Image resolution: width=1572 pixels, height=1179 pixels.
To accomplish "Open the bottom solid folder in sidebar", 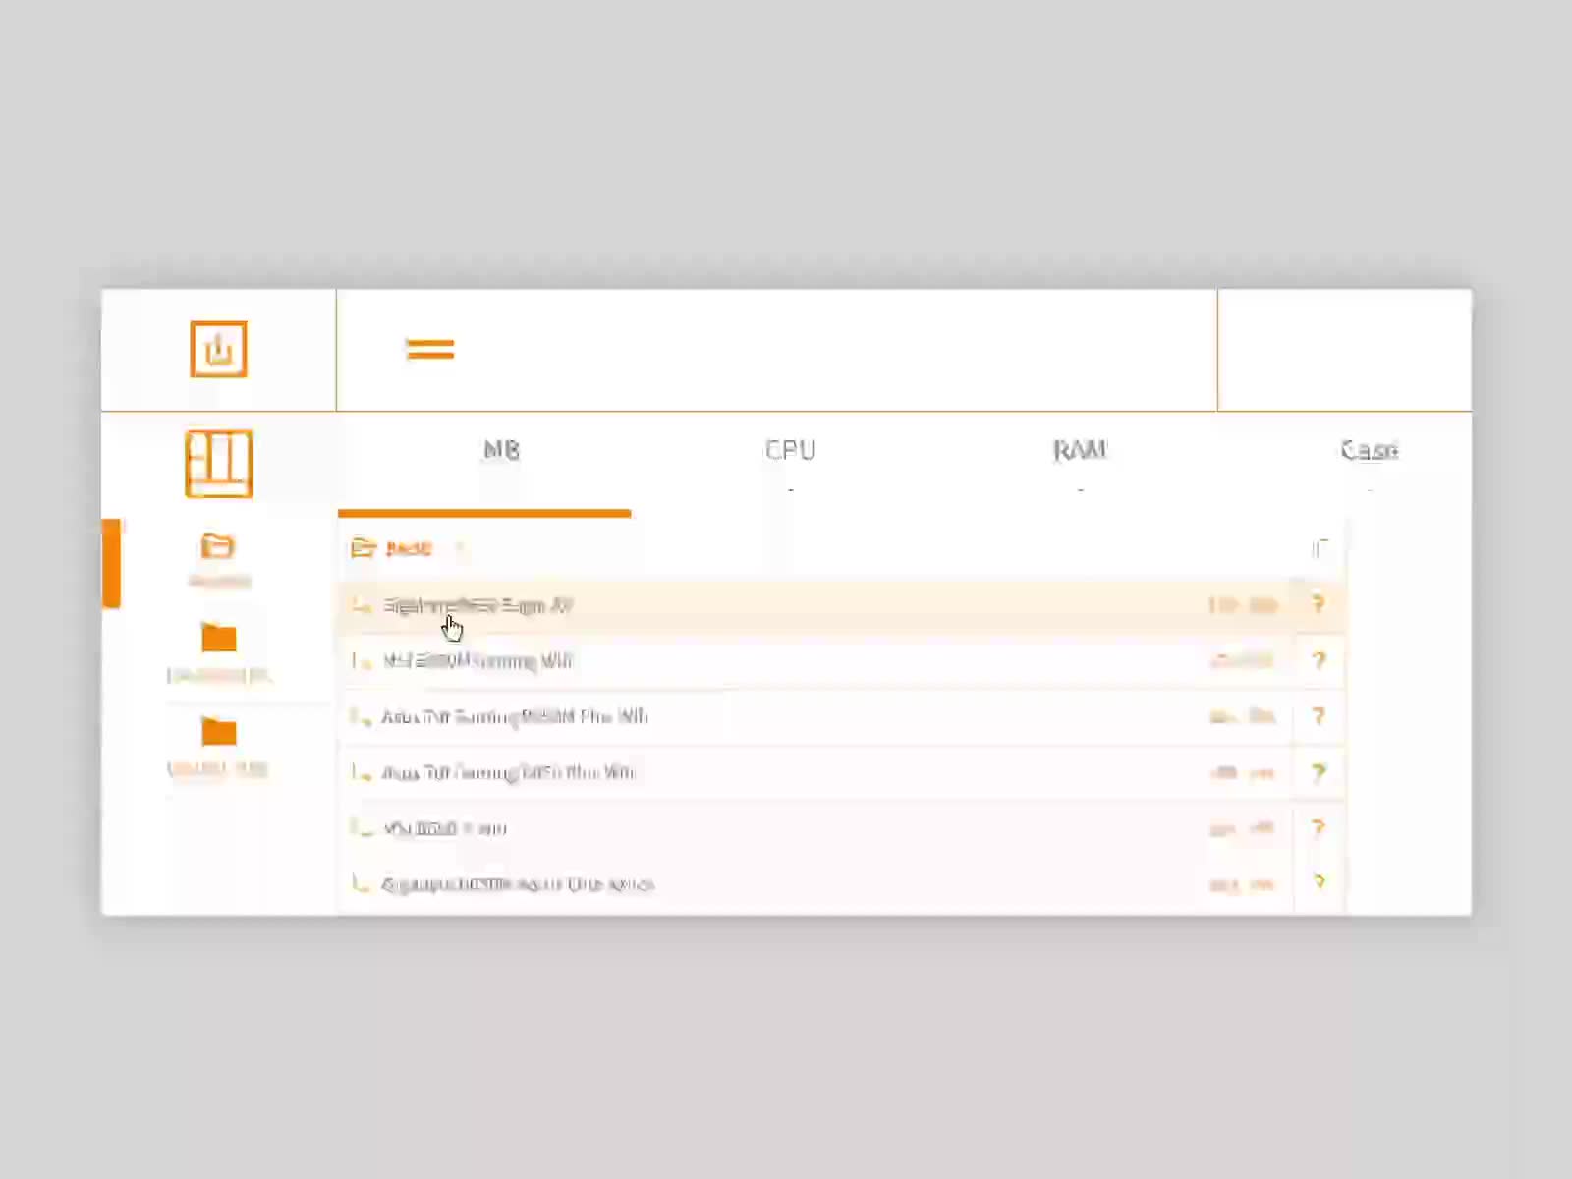I will (x=218, y=733).
